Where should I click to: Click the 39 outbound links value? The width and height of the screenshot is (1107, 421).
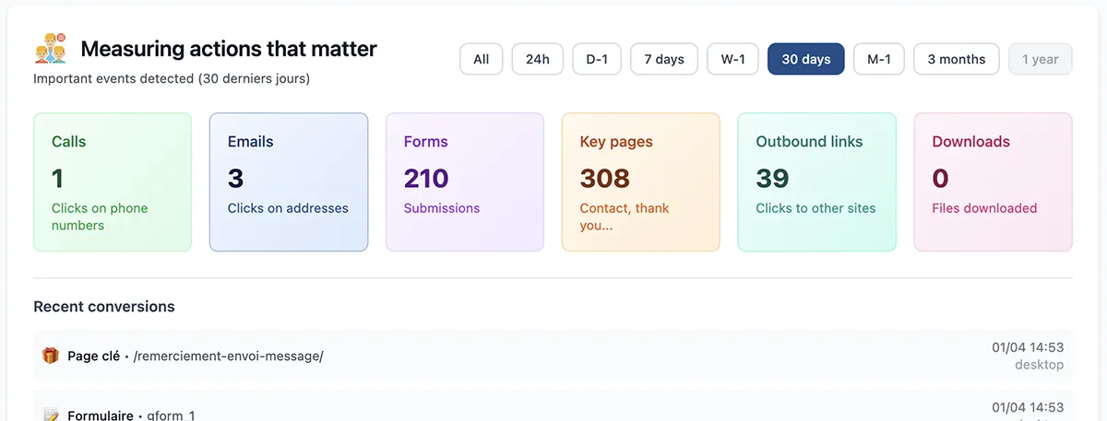coord(772,178)
